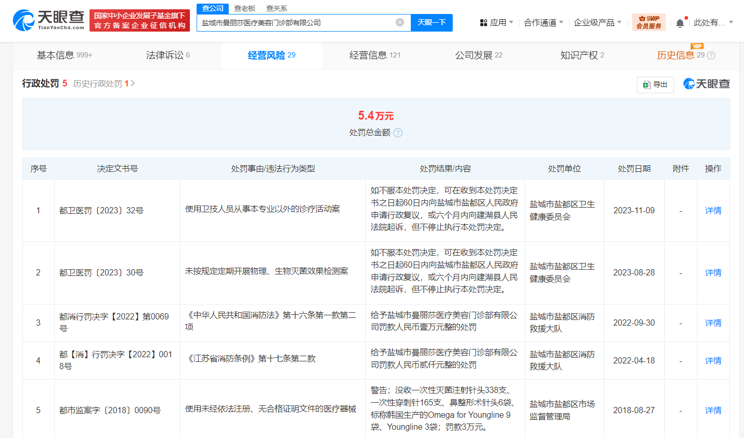744x438 pixels.
Task: Click the 5.4万元 total penalty amount
Action: point(376,115)
